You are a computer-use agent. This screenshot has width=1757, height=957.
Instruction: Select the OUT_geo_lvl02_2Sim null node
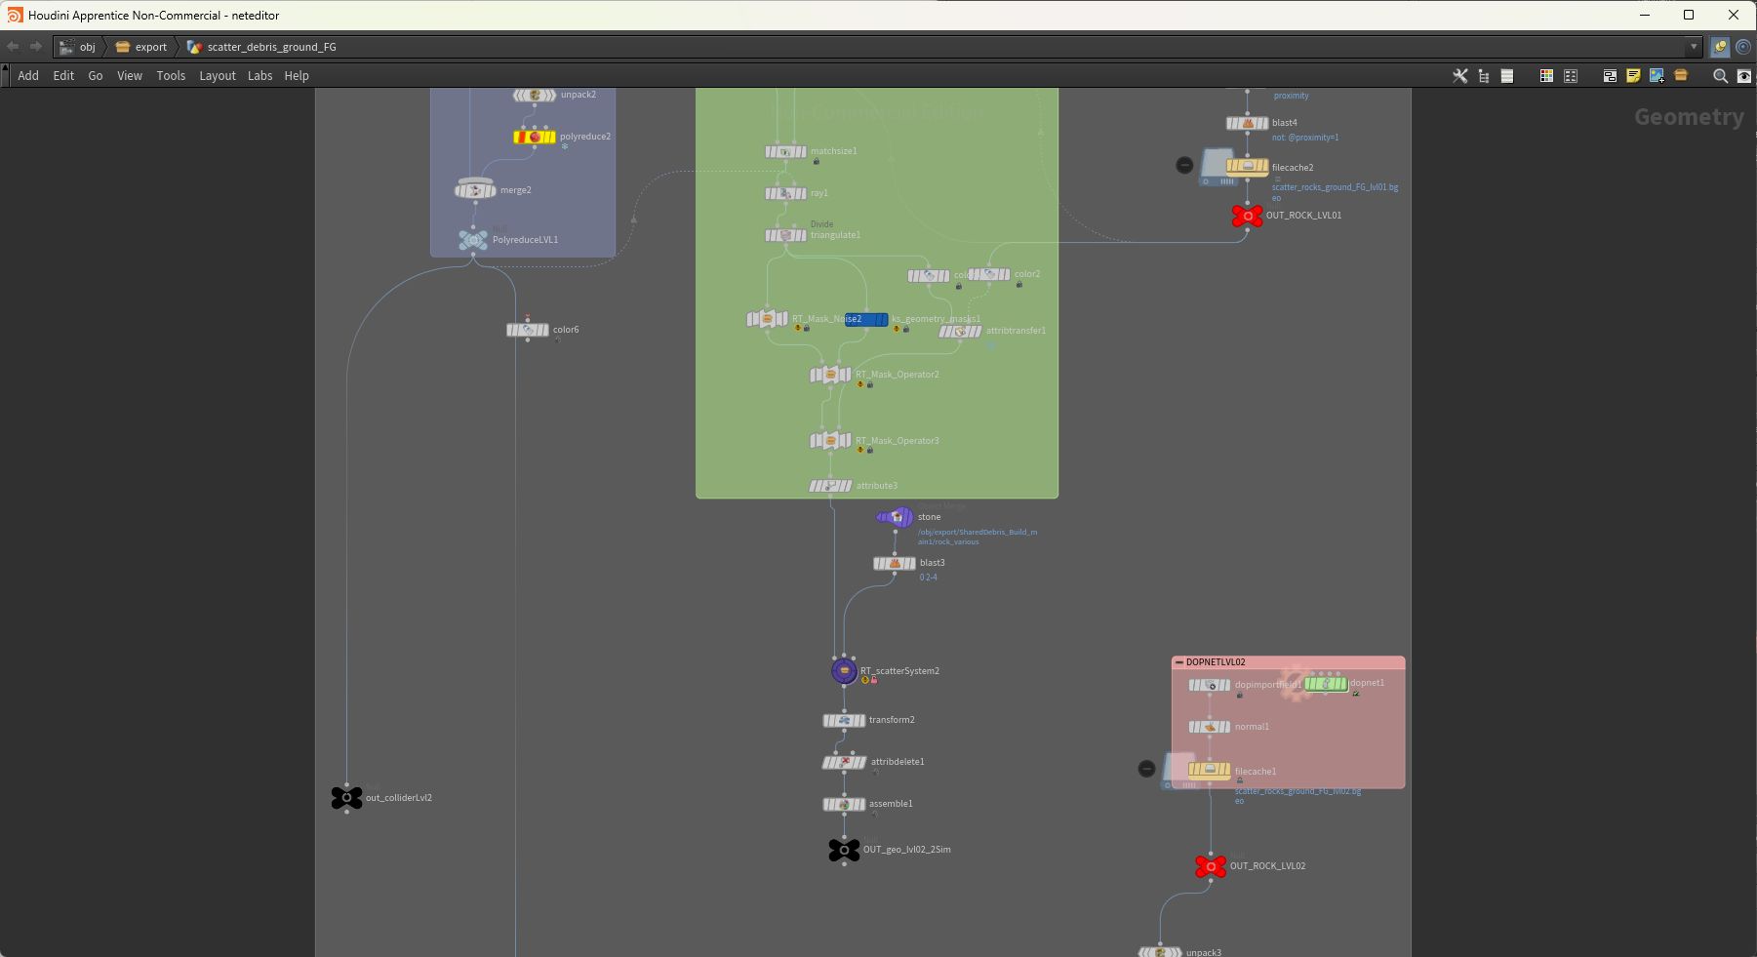pos(844,850)
